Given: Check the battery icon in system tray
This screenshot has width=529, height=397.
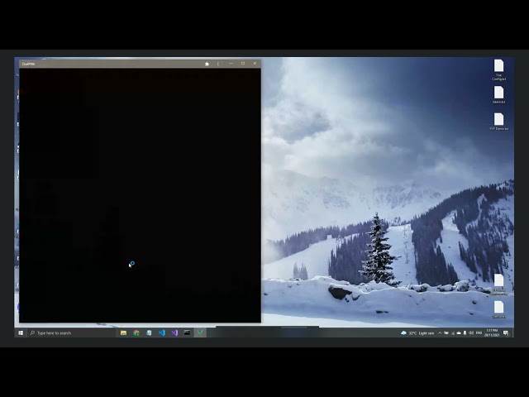Looking at the screenshot, I should (x=446, y=333).
